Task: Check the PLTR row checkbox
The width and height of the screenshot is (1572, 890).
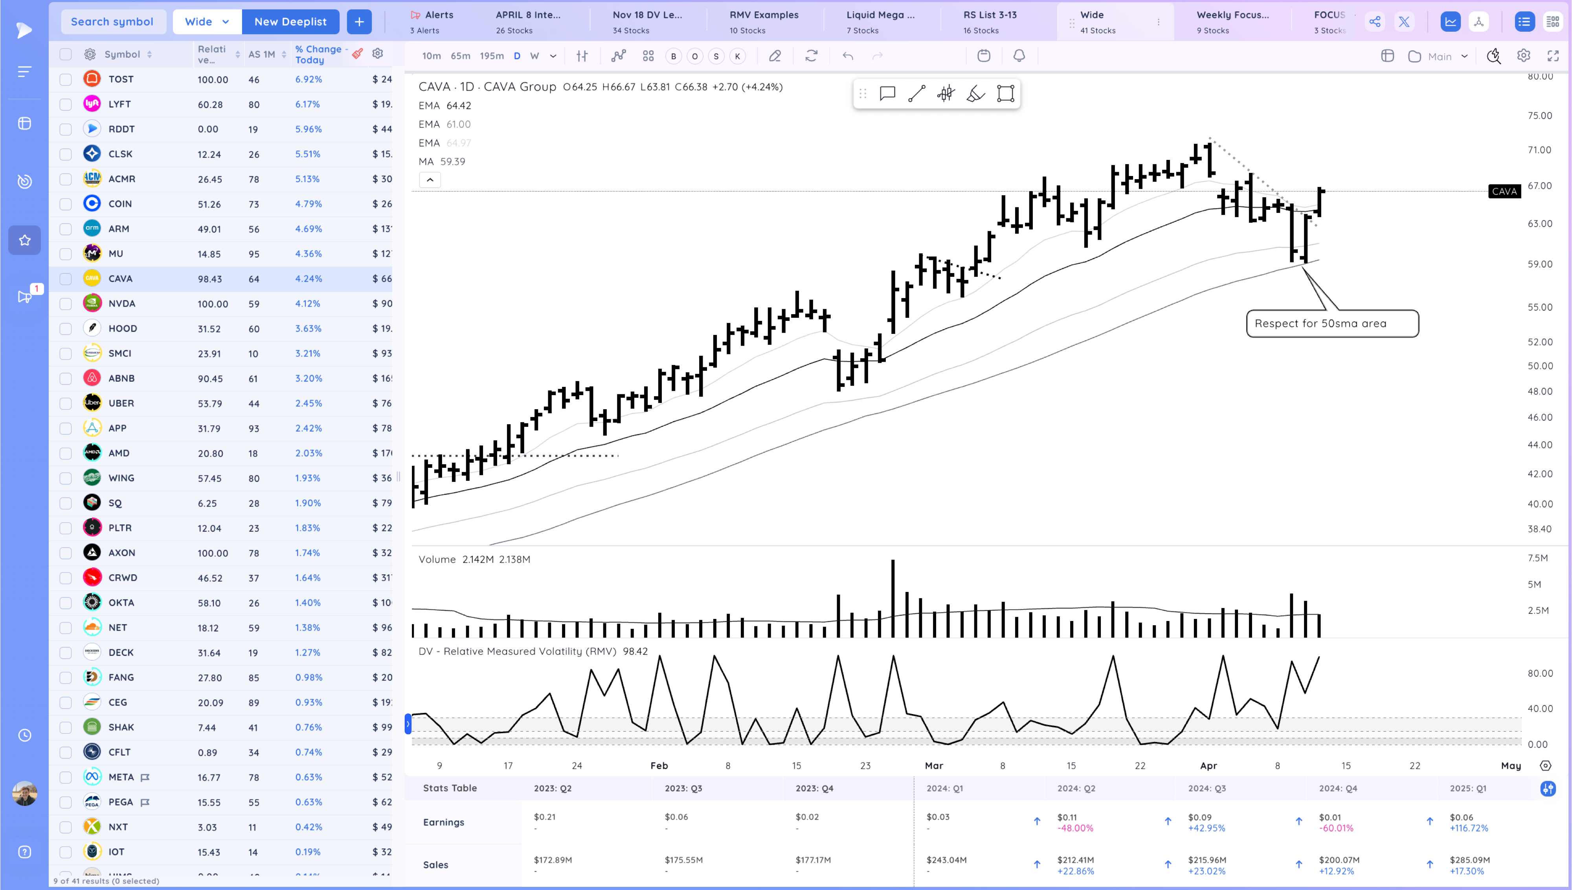Action: (x=65, y=528)
